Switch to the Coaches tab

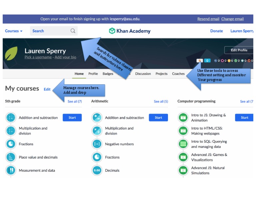[178, 74]
